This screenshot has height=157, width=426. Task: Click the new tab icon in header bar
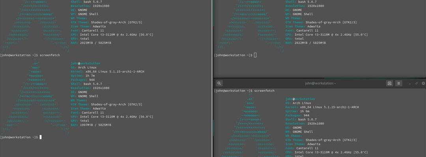point(389,83)
